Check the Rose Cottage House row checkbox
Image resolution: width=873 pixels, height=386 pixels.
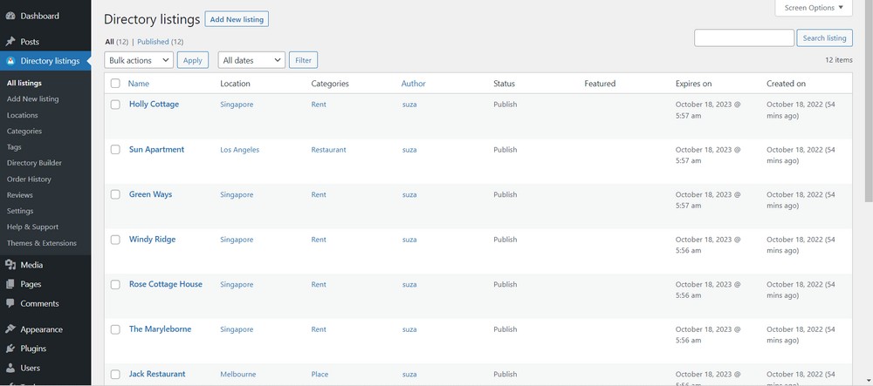115,284
